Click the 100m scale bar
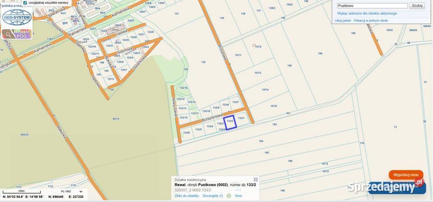 21,192
